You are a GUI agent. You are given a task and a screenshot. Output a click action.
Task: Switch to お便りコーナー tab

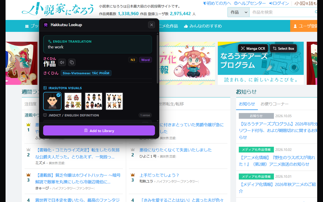[x=274, y=104]
